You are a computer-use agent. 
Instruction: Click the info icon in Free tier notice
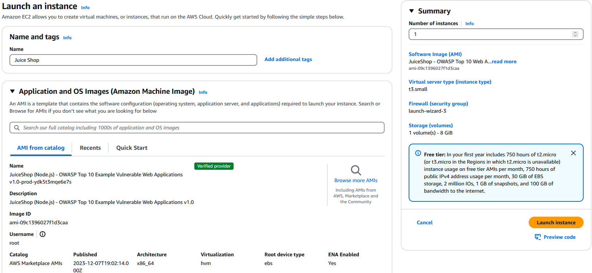click(418, 153)
